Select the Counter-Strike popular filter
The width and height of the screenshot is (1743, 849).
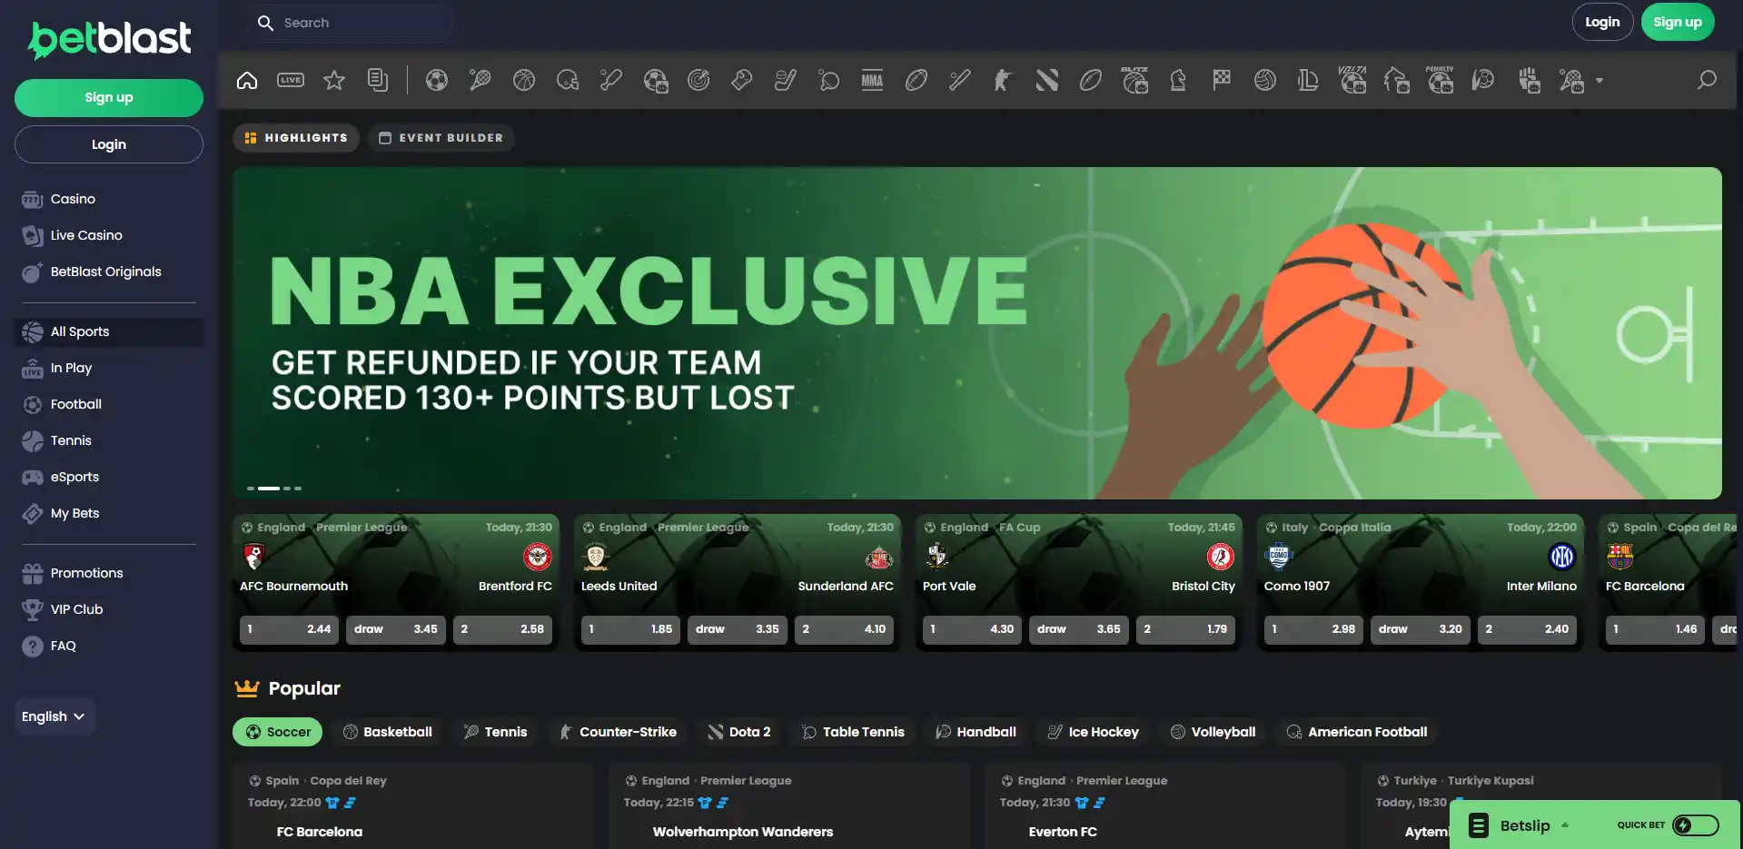[618, 732]
